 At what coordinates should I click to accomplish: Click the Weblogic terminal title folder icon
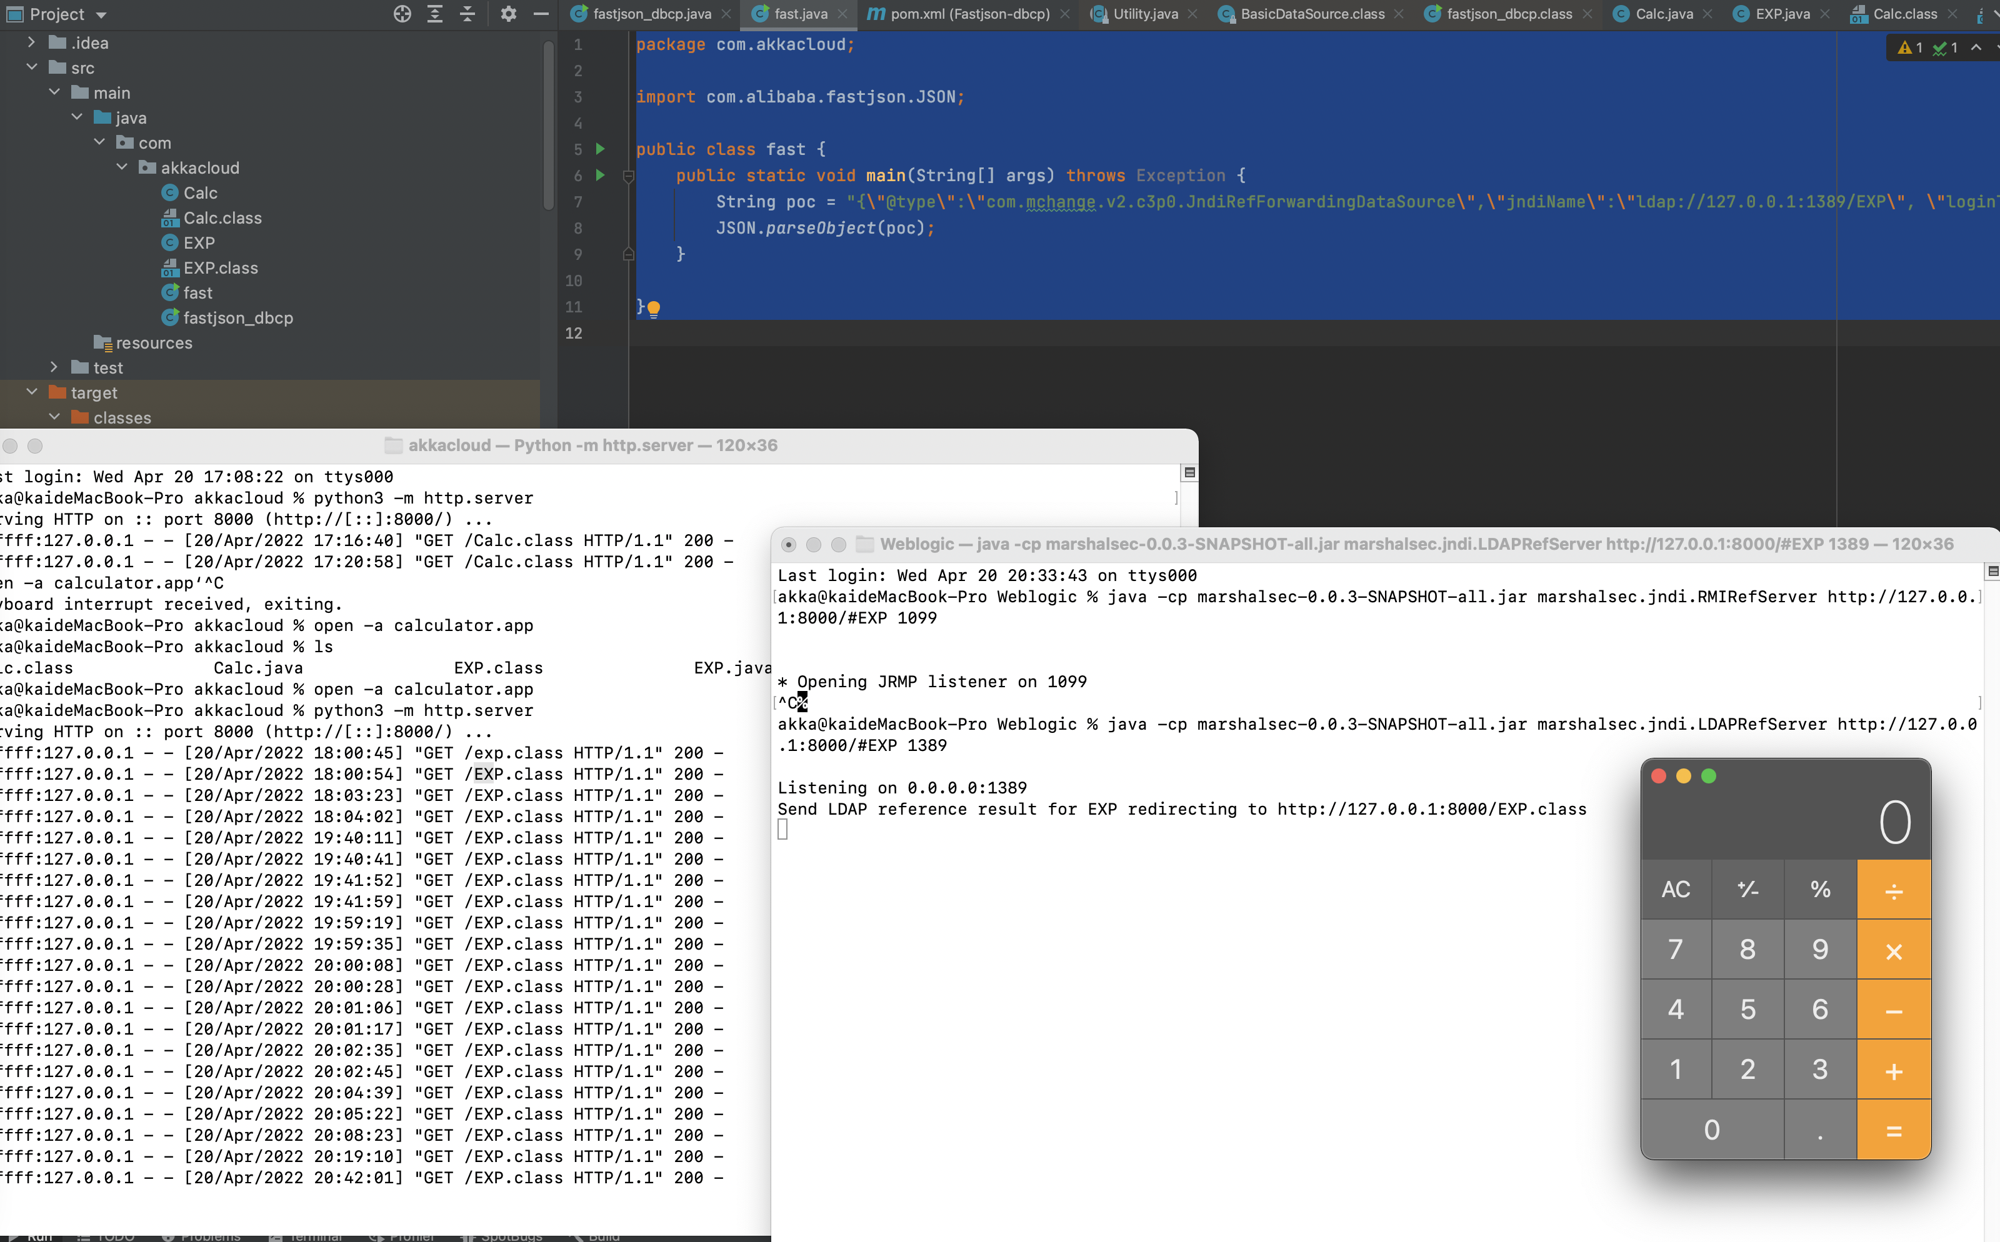(864, 544)
